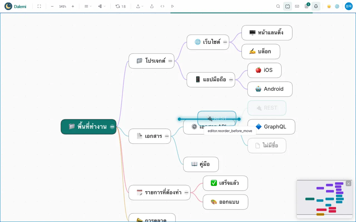
Task: Click the apple emoji on iOS node
Action: [x=258, y=70]
